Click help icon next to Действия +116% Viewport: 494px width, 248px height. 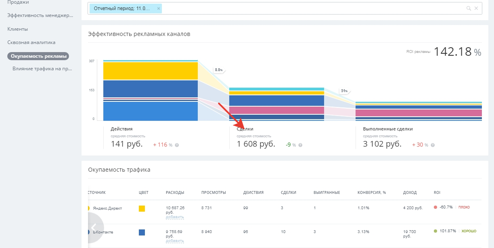(177, 145)
